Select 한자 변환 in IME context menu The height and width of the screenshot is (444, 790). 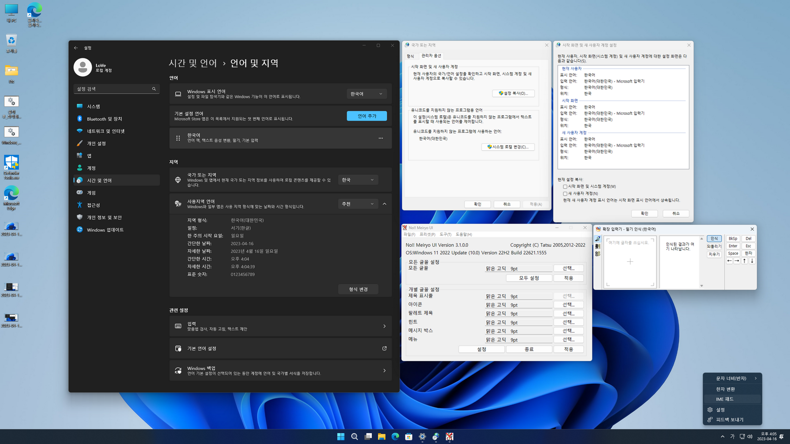(x=733, y=389)
